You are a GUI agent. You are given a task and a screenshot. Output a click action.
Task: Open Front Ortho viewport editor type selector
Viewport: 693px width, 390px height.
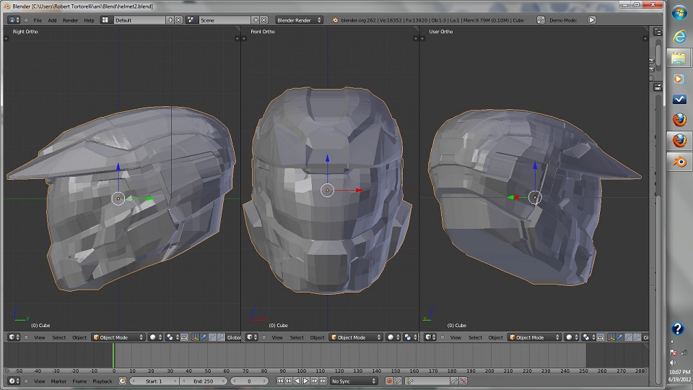pos(252,337)
